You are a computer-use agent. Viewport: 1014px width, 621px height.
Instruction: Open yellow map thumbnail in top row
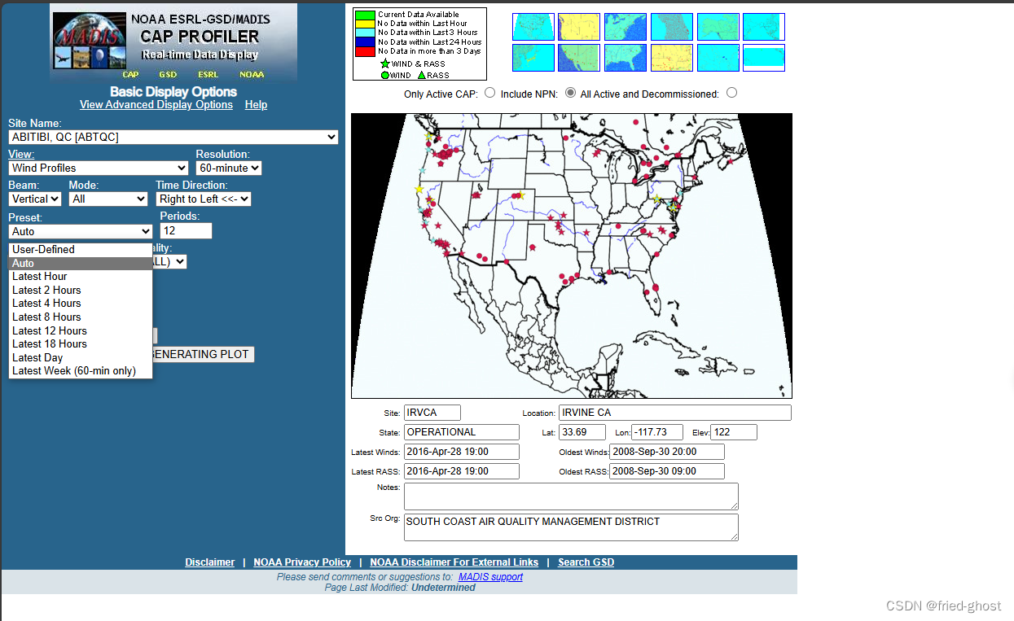579,27
